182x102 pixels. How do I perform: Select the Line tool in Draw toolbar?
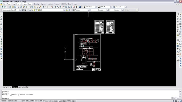(1, 14)
